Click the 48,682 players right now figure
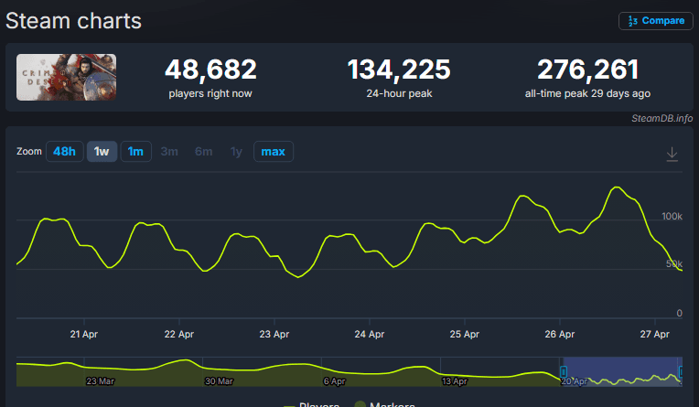Viewport: 699px width, 407px height. pyautogui.click(x=210, y=70)
